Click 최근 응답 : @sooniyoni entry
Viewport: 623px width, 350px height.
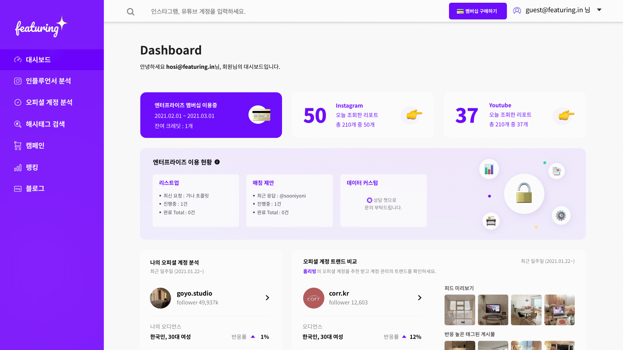pyautogui.click(x=281, y=196)
